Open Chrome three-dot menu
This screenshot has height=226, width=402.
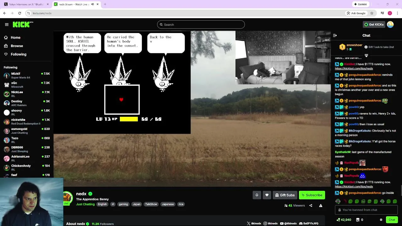click(397, 13)
